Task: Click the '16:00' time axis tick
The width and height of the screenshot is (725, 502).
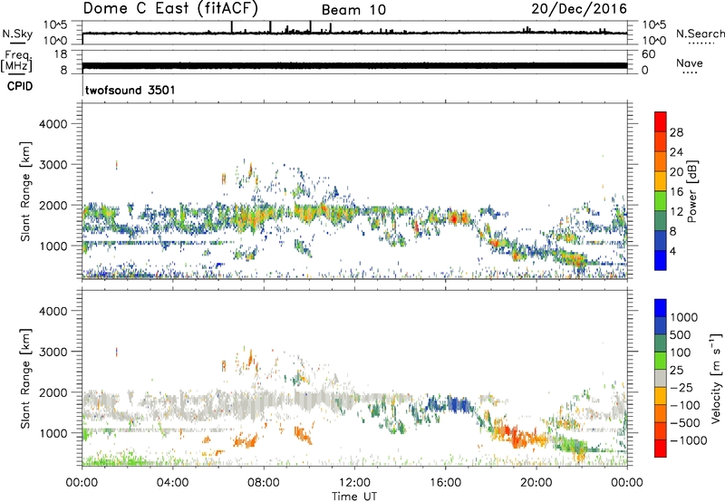Action: [x=445, y=483]
